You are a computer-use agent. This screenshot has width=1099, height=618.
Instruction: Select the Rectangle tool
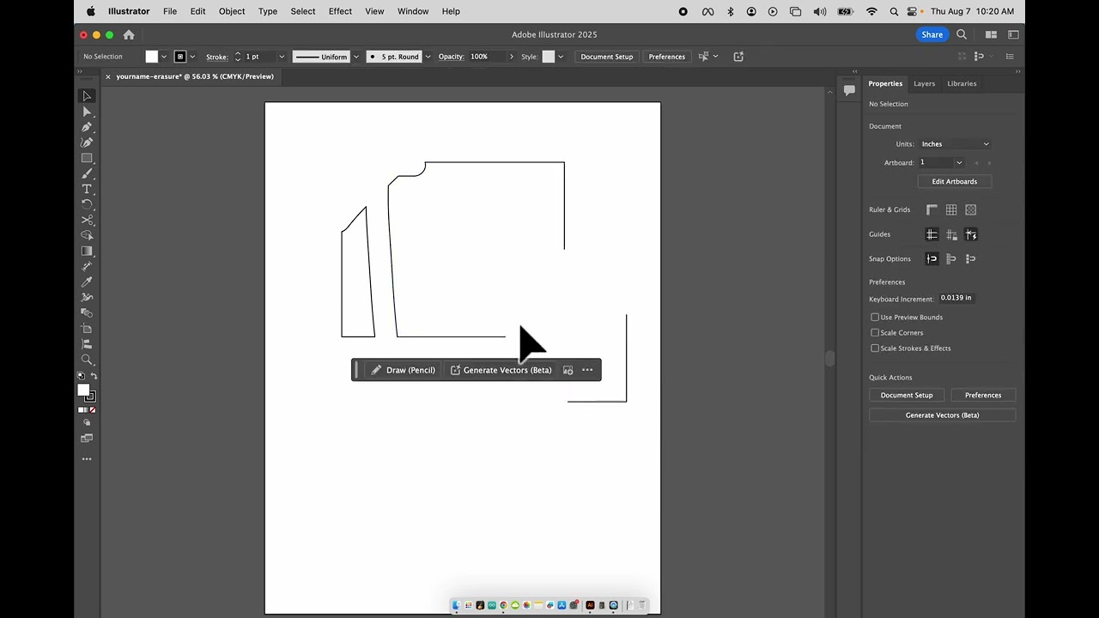tap(87, 158)
